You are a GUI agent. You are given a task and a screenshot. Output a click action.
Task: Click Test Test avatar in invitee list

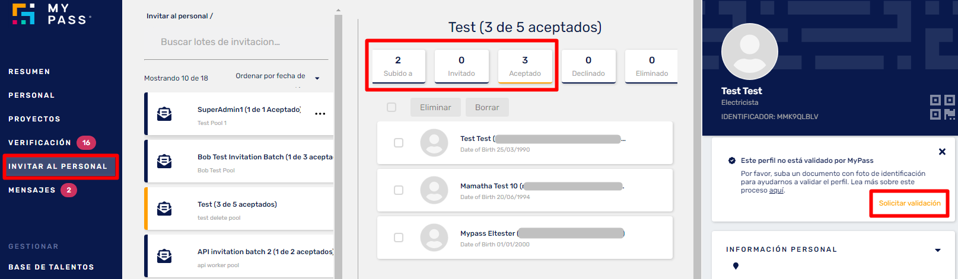(x=434, y=143)
